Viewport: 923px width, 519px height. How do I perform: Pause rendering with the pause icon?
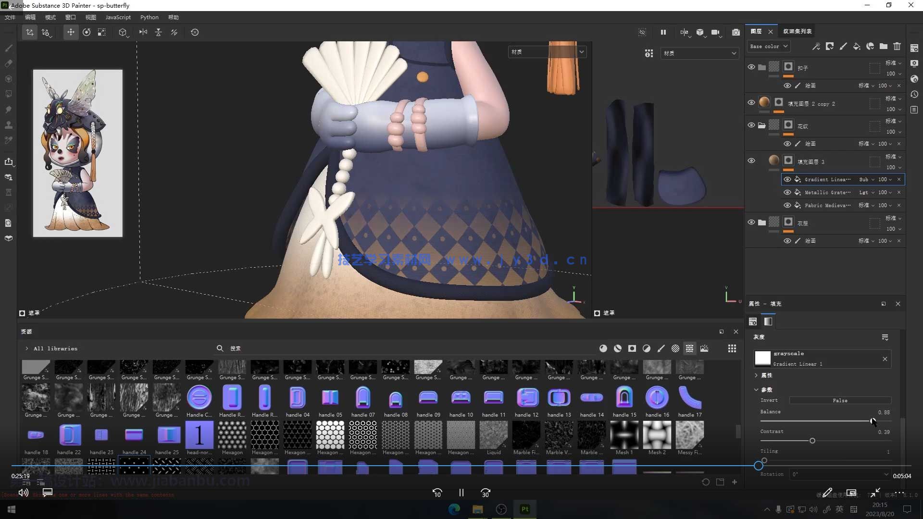(x=663, y=32)
